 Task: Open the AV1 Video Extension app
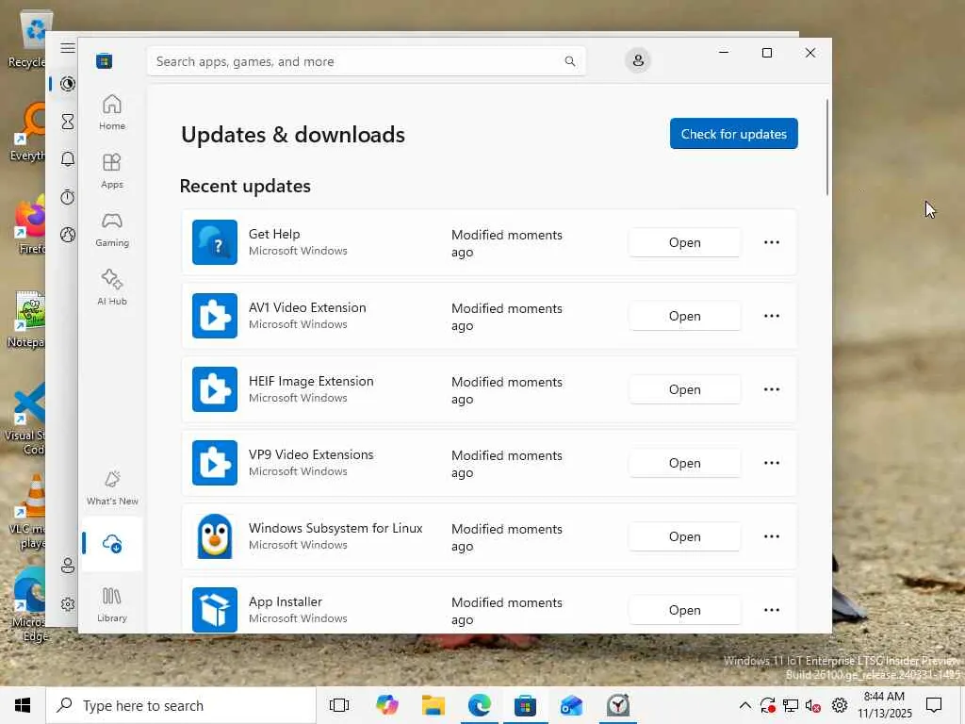pyautogui.click(x=684, y=316)
